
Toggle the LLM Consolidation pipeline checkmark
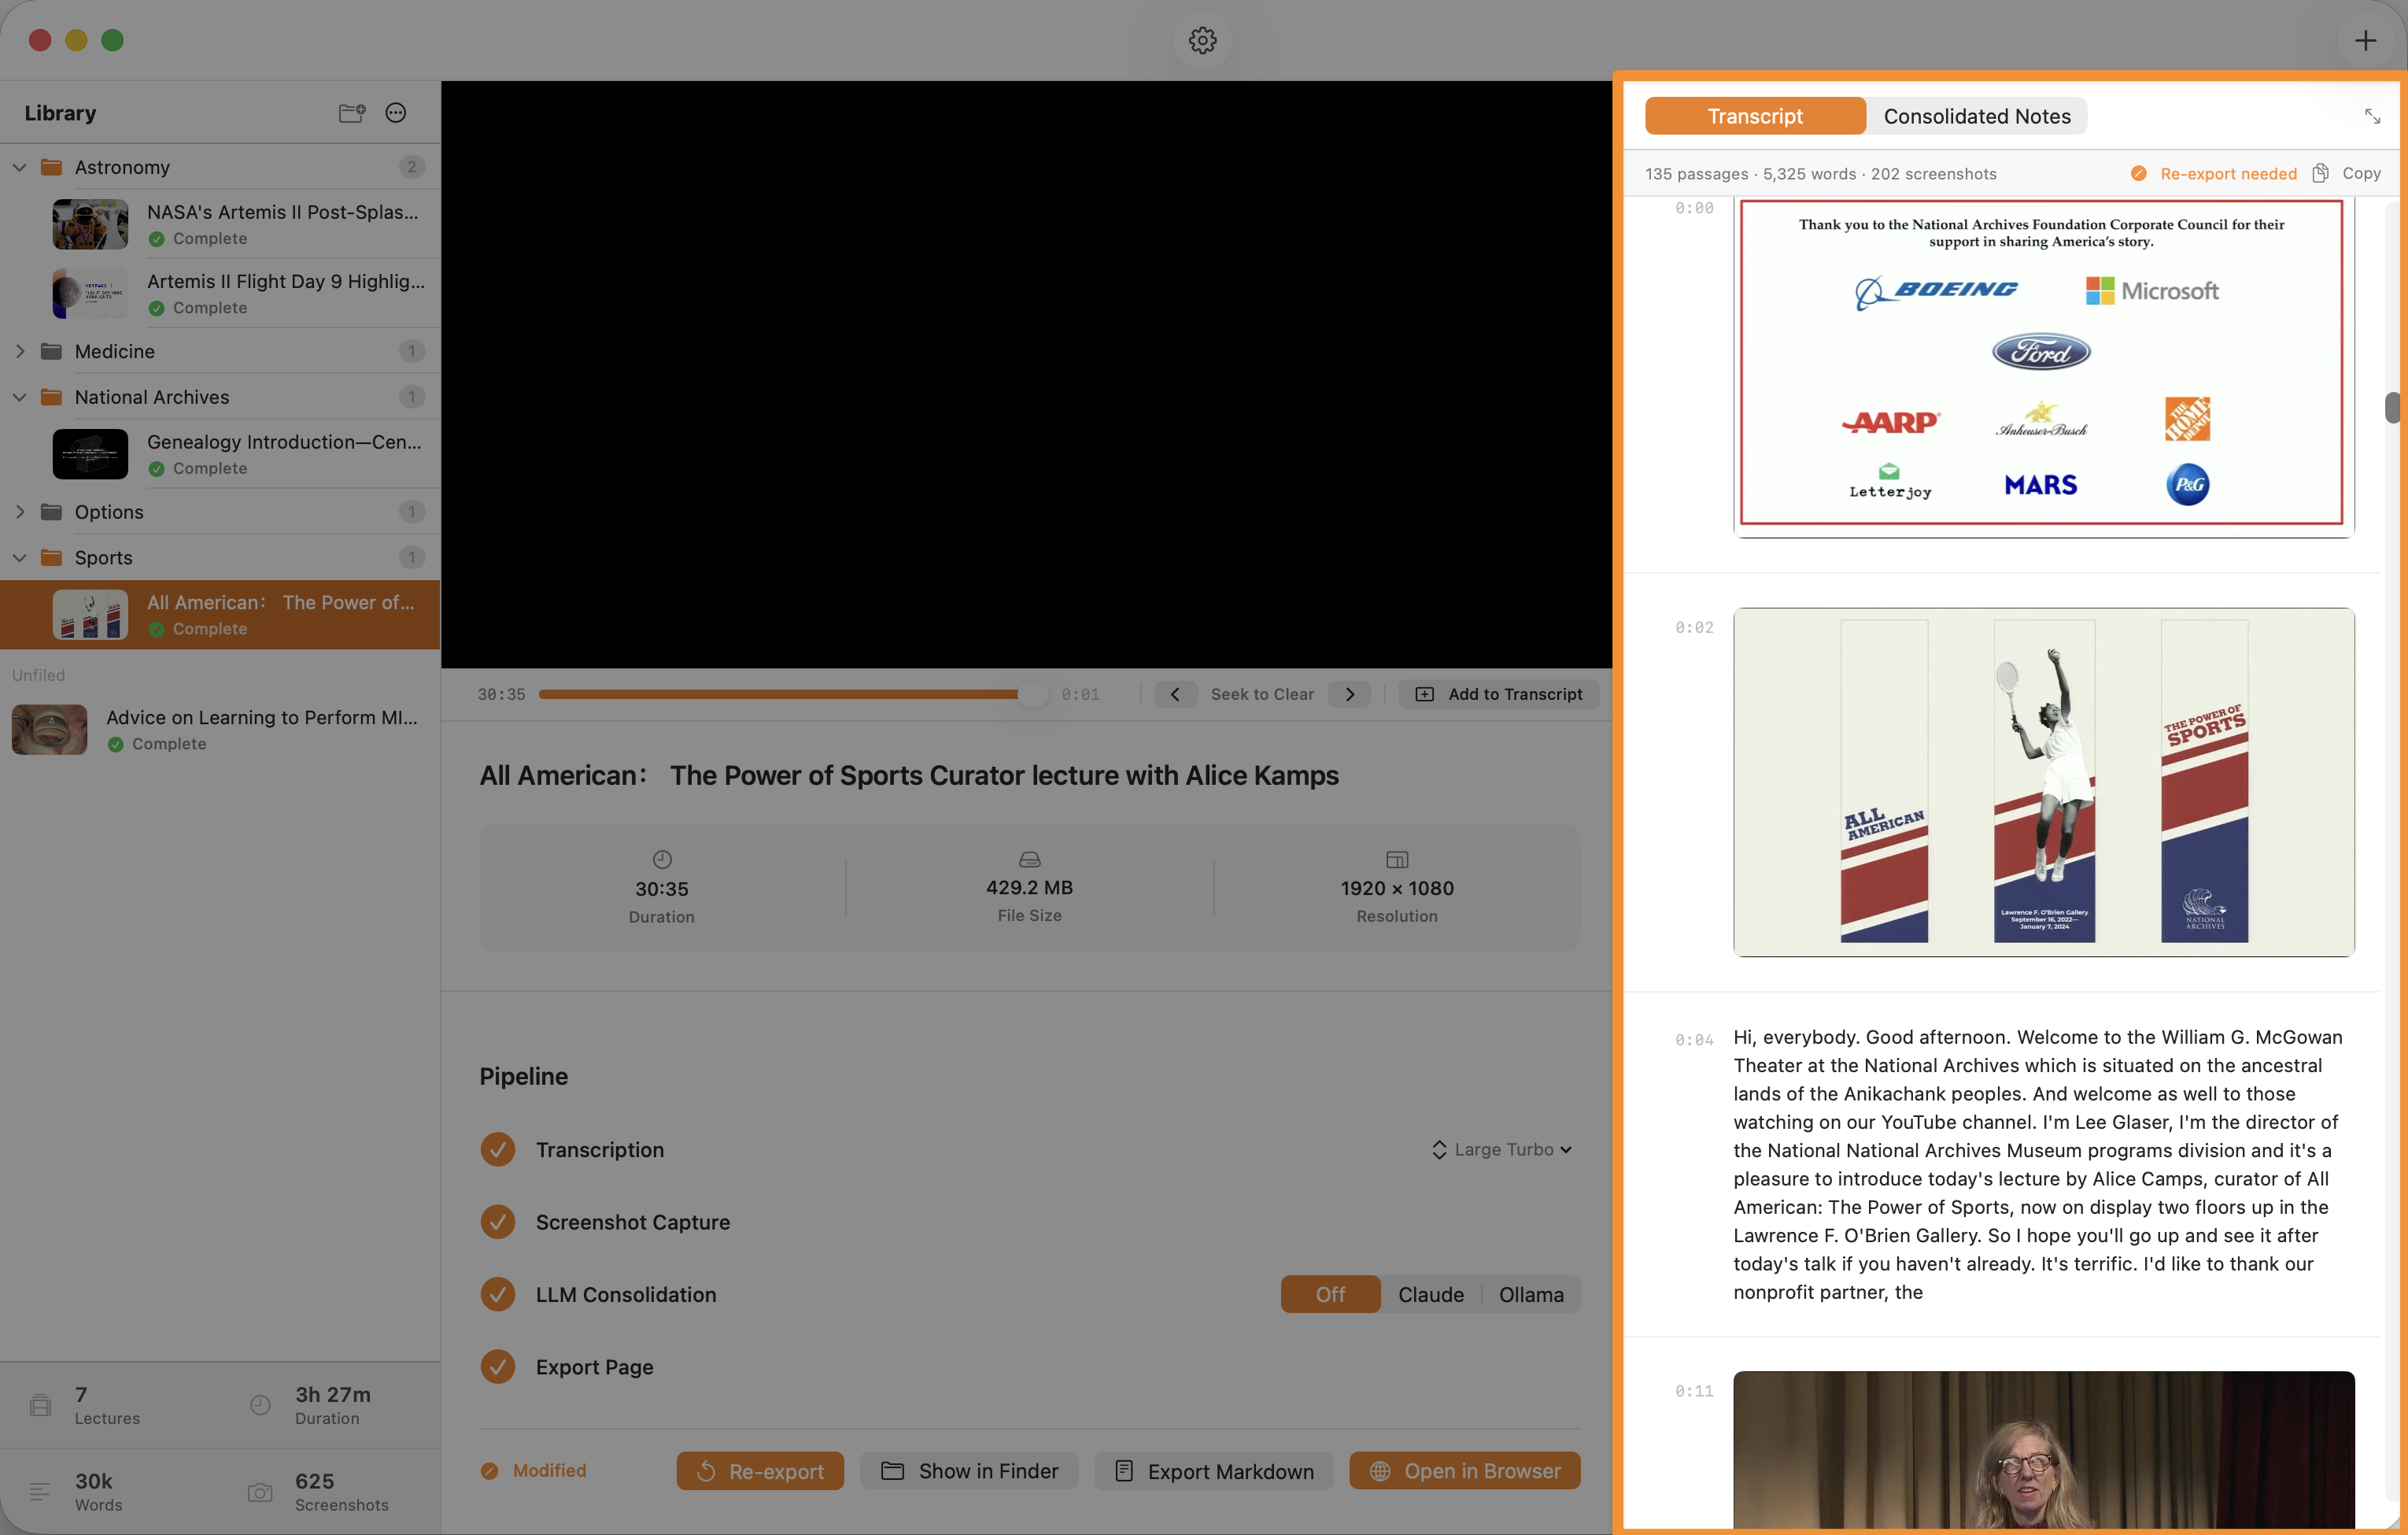tap(498, 1294)
